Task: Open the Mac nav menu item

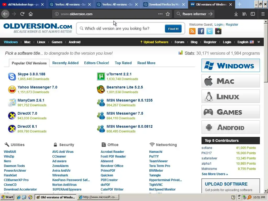Action: click(x=27, y=42)
